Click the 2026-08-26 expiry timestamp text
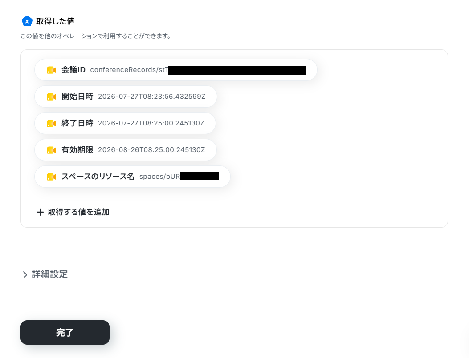 point(151,150)
